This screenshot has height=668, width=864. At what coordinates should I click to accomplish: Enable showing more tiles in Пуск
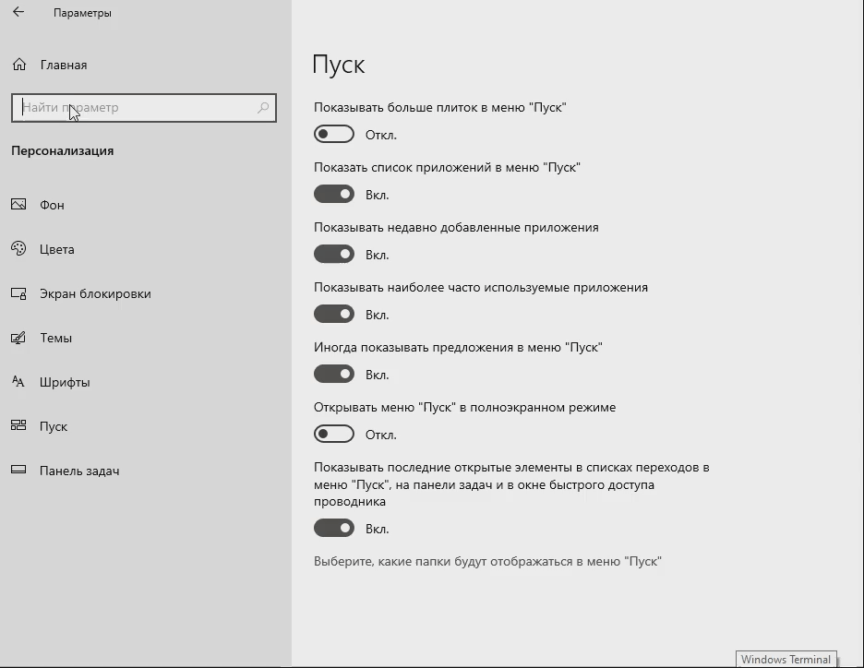(x=334, y=134)
